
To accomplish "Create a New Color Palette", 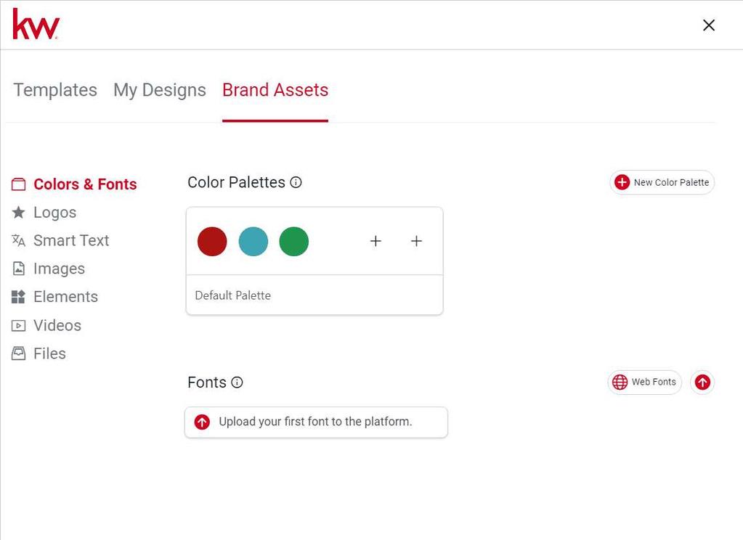I will 662,183.
